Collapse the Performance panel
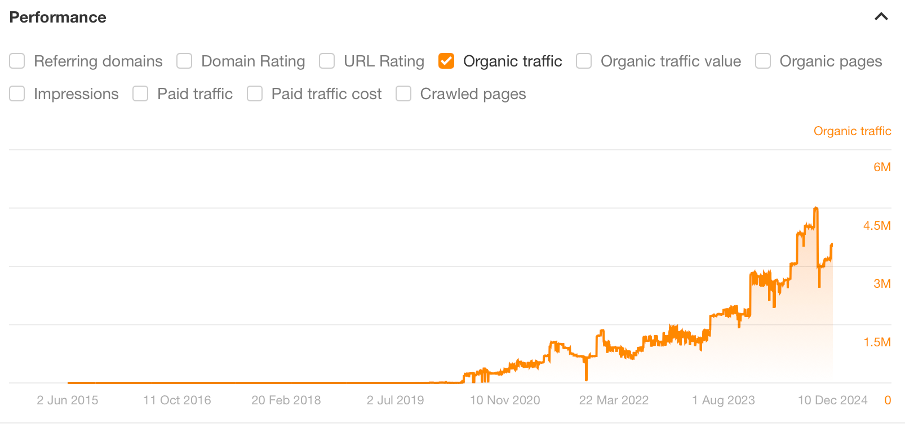 click(x=880, y=17)
